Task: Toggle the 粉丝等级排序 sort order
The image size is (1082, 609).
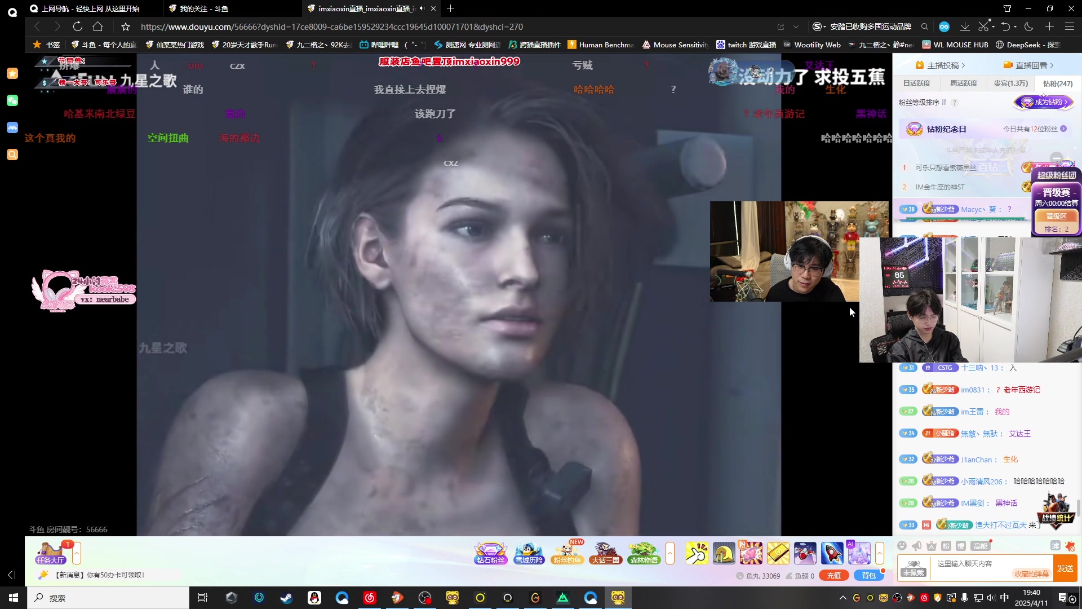Action: click(x=923, y=103)
